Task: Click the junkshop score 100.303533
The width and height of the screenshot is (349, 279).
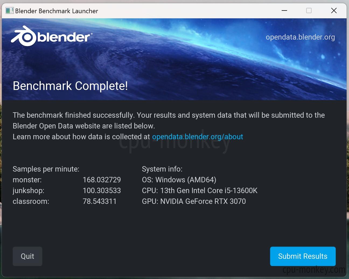Action: pyautogui.click(x=102, y=190)
